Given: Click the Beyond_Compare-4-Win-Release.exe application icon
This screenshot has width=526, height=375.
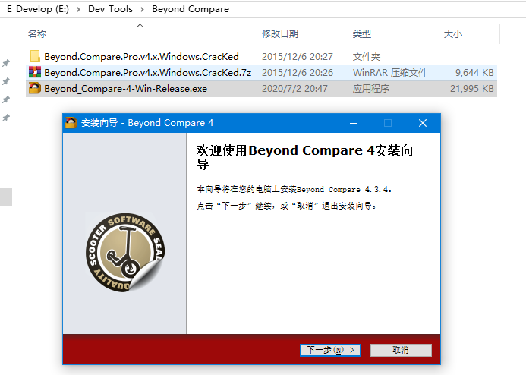Looking at the screenshot, I should coord(35,88).
